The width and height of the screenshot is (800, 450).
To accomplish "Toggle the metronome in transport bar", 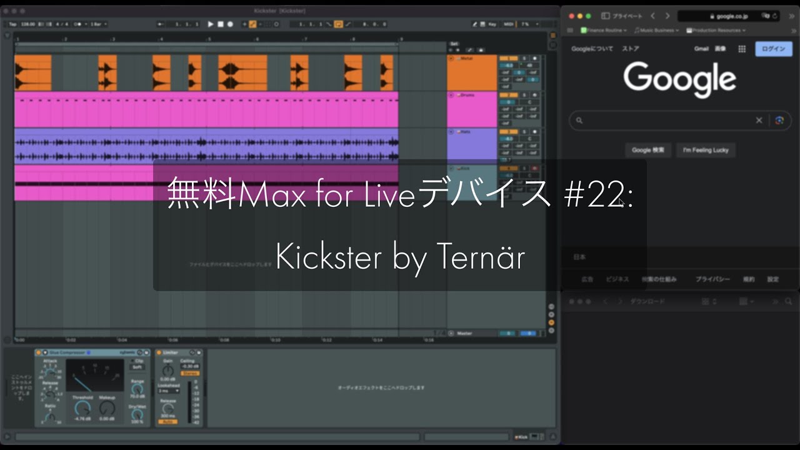I will pyautogui.click(x=76, y=24).
